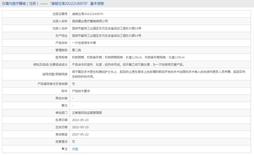The width and height of the screenshot is (254, 155).
Task: Open the 详情 link
Action: pyautogui.click(x=75, y=149)
